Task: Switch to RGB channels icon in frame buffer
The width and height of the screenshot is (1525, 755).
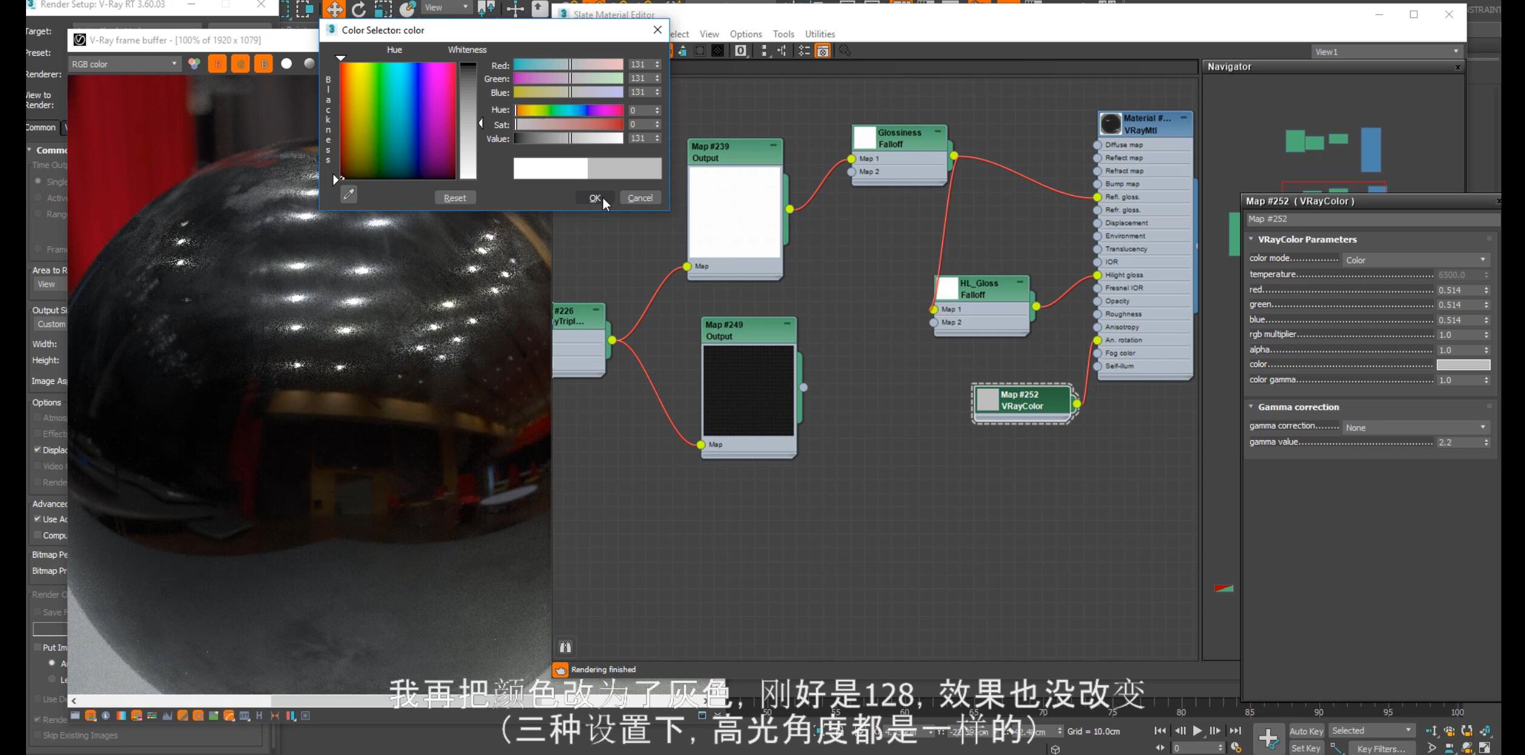Action: (194, 64)
